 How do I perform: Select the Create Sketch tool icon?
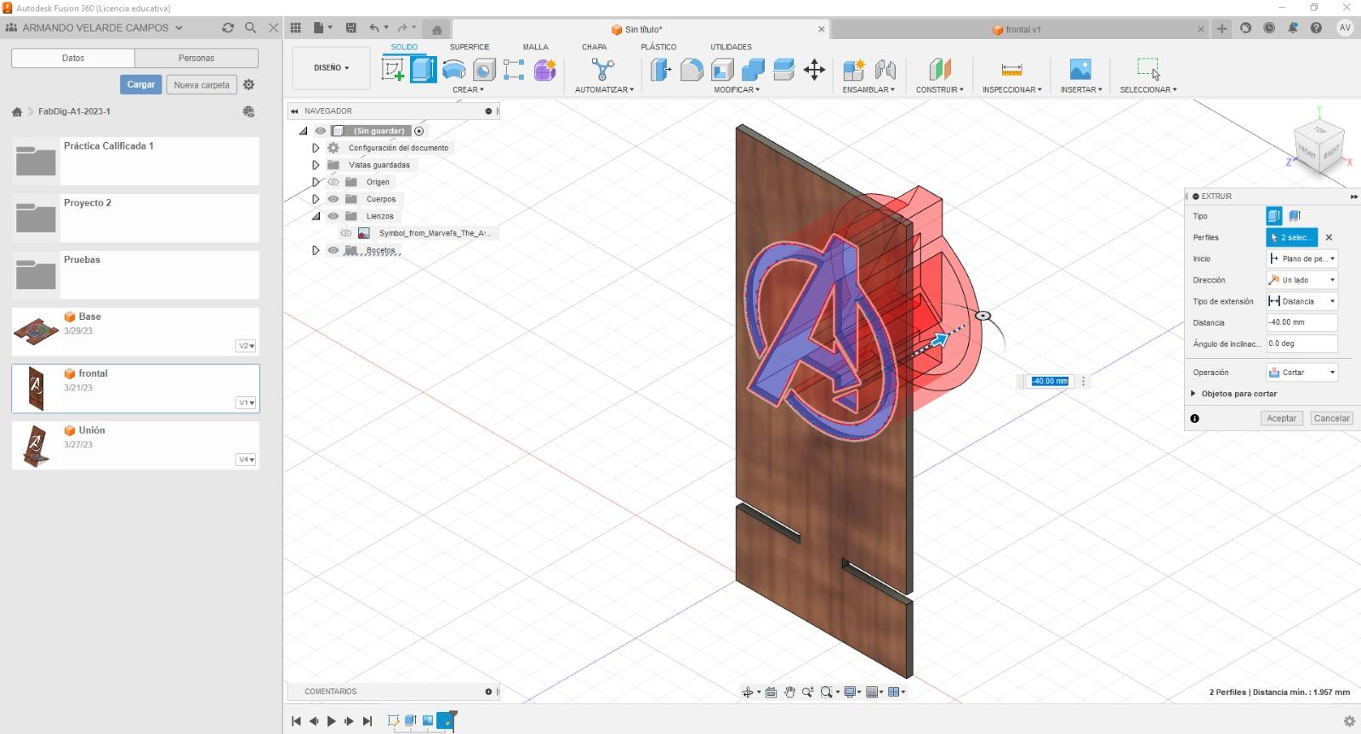(x=393, y=70)
